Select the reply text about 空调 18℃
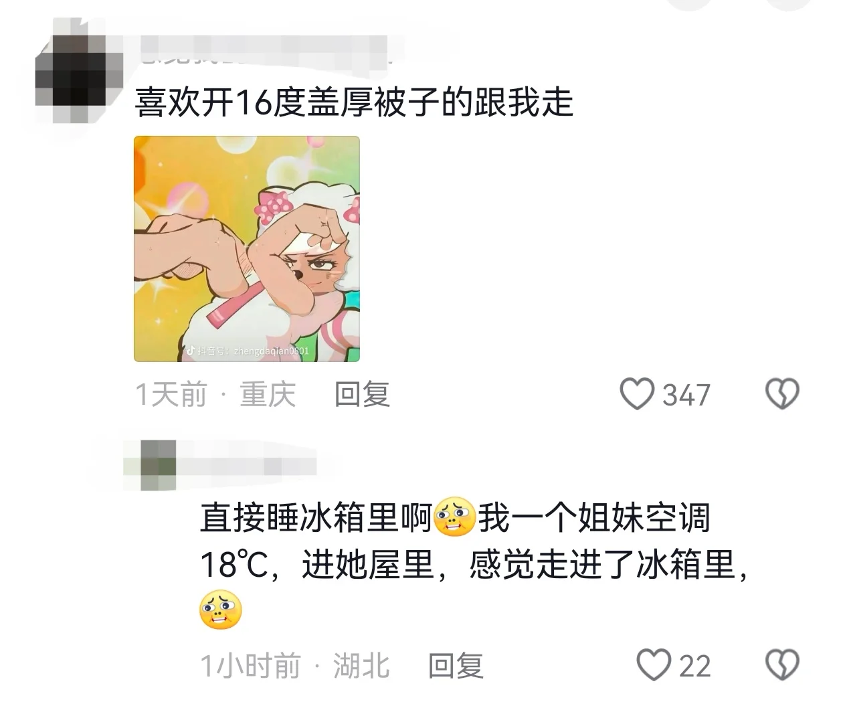Viewport: 843px width, 714px height. click(474, 564)
